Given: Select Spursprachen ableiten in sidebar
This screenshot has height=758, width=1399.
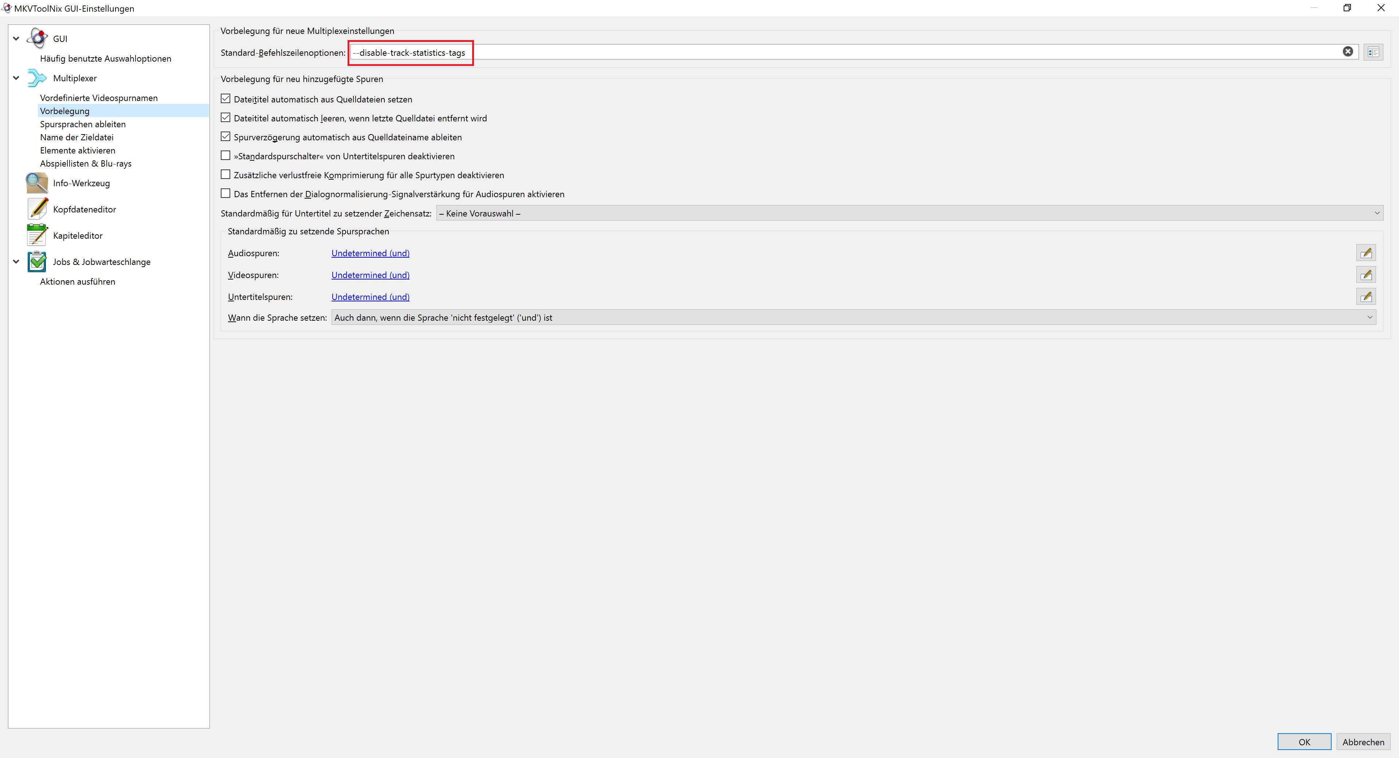Looking at the screenshot, I should (x=83, y=124).
